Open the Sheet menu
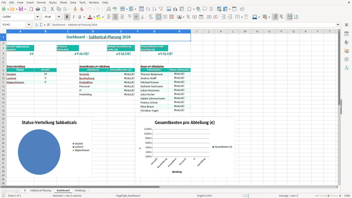The height and width of the screenshot is (198, 352). point(63,2)
